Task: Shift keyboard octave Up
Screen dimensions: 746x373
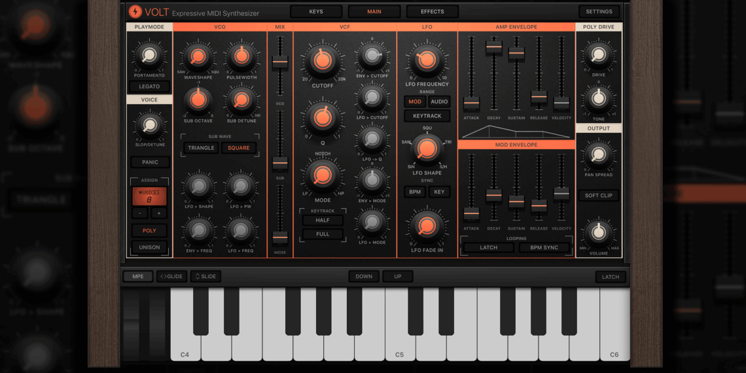Action: tap(398, 276)
